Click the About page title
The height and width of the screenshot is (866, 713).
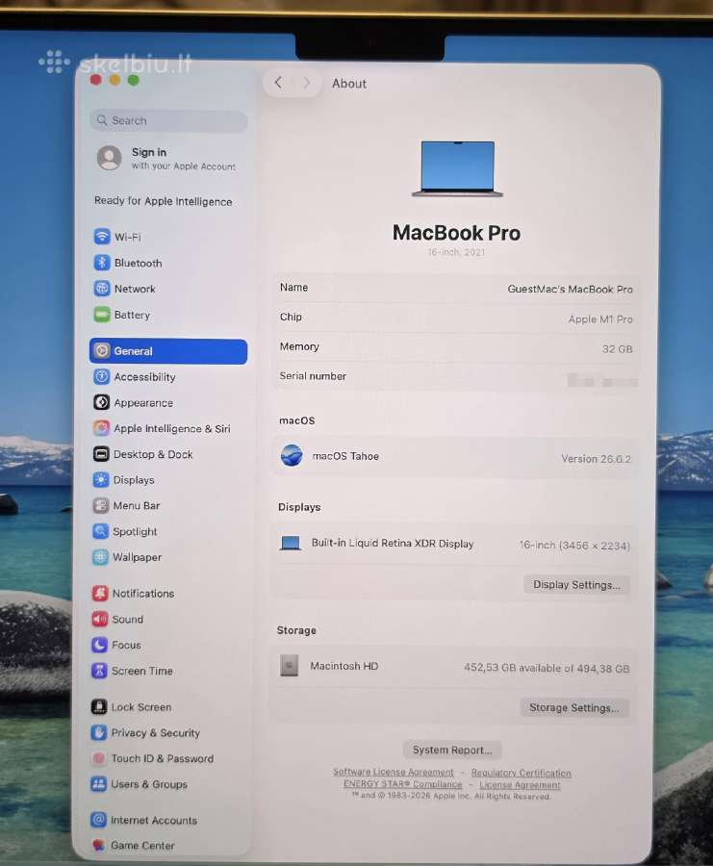point(349,84)
